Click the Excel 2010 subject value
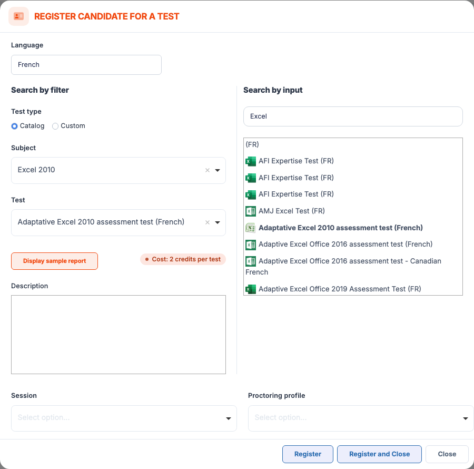The image size is (474, 469). click(x=36, y=170)
